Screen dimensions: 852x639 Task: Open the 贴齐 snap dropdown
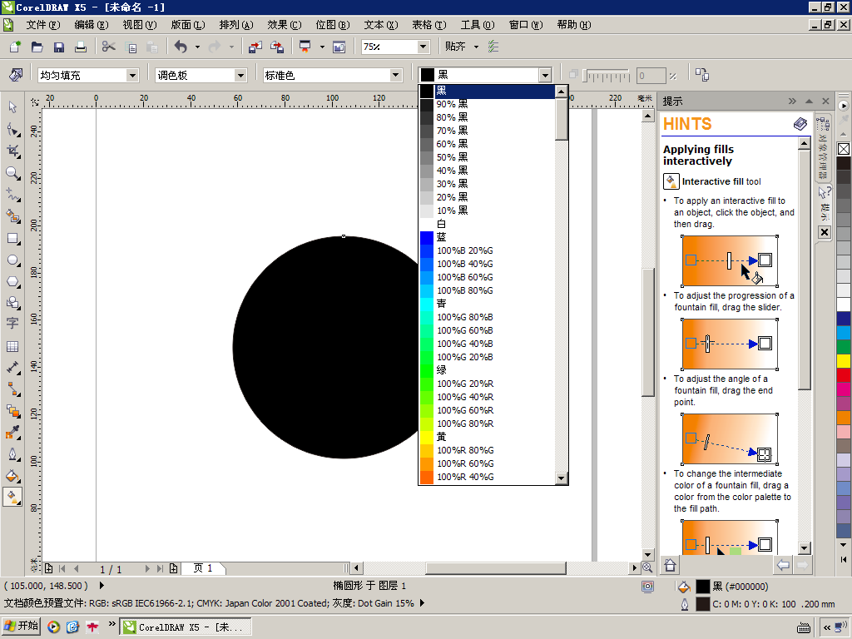pos(477,47)
